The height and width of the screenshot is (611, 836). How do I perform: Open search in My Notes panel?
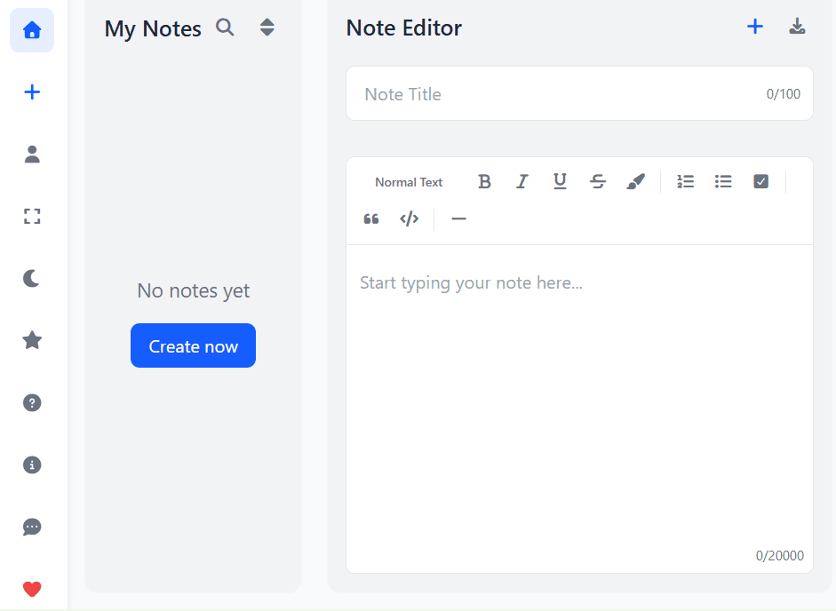pyautogui.click(x=224, y=28)
